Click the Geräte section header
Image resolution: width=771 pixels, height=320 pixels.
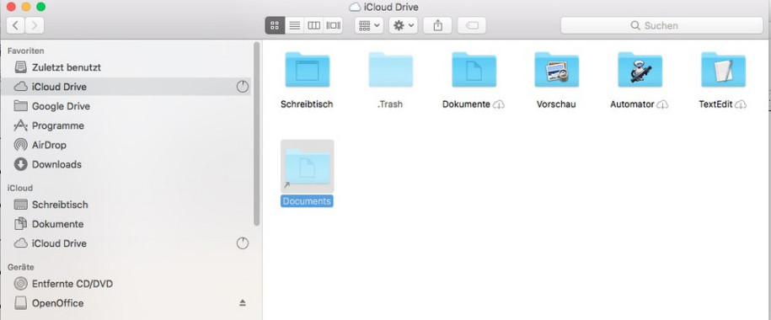(21, 267)
